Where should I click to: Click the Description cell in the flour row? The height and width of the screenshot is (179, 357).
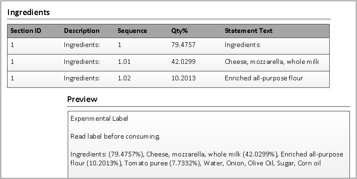coord(82,78)
